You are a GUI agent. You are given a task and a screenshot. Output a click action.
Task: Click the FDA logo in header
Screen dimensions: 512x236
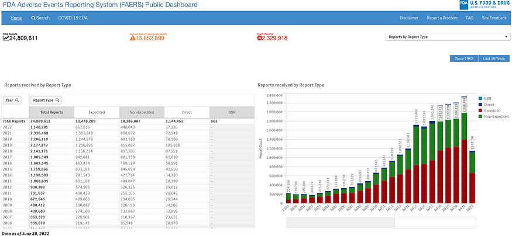484,5
